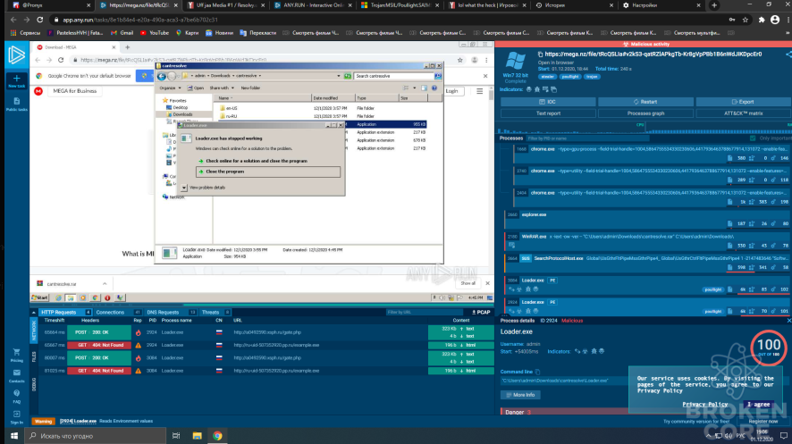
Task: Open the Privacy Policy link
Action: coord(704,404)
